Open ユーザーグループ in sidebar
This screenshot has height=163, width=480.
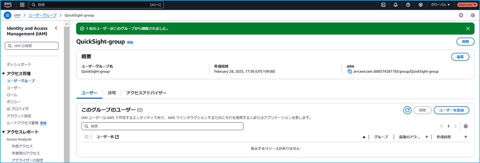[21, 81]
